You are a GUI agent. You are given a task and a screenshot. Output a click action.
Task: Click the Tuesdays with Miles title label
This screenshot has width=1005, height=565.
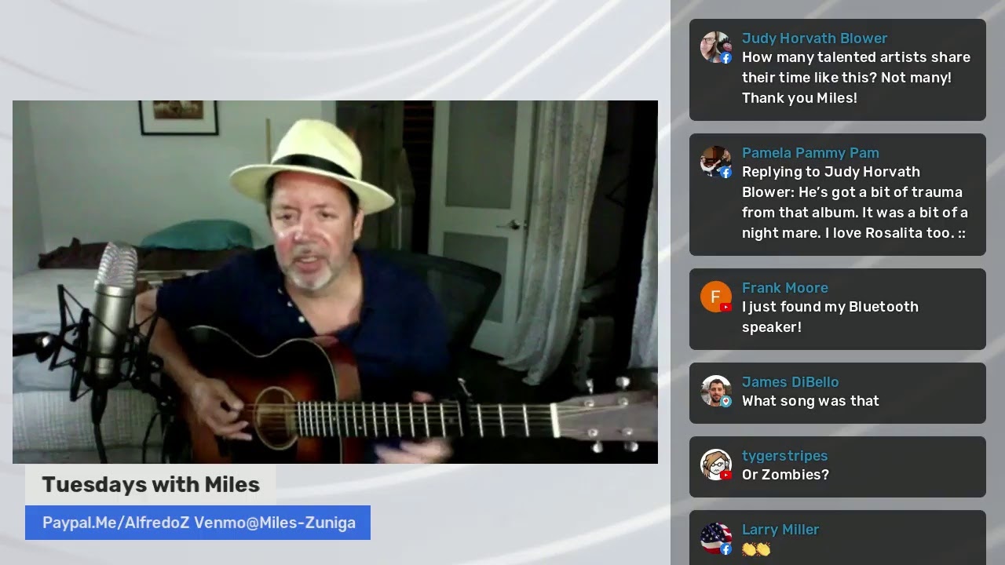coord(151,485)
